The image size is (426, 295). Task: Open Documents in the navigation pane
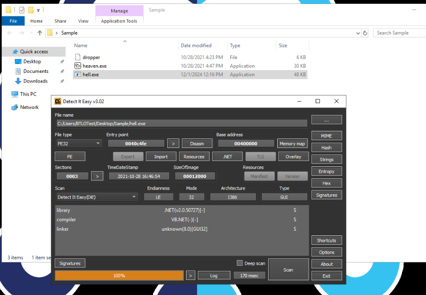(35, 71)
